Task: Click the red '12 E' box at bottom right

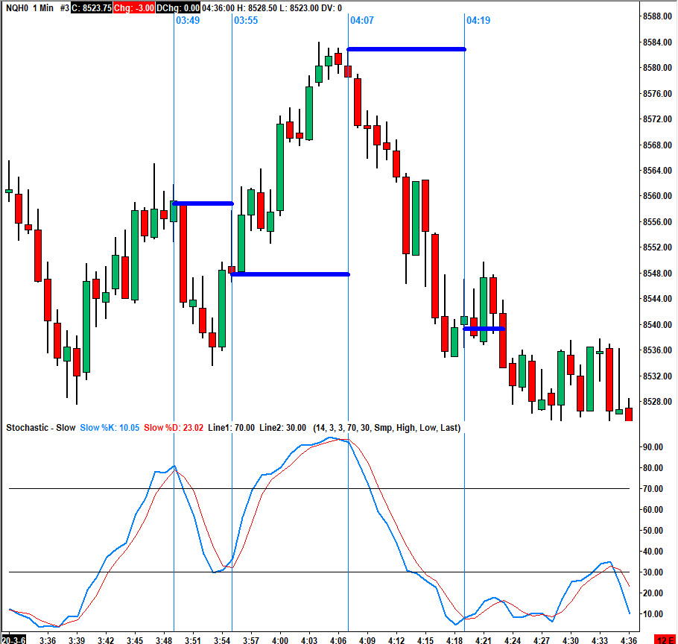Action: point(664,640)
